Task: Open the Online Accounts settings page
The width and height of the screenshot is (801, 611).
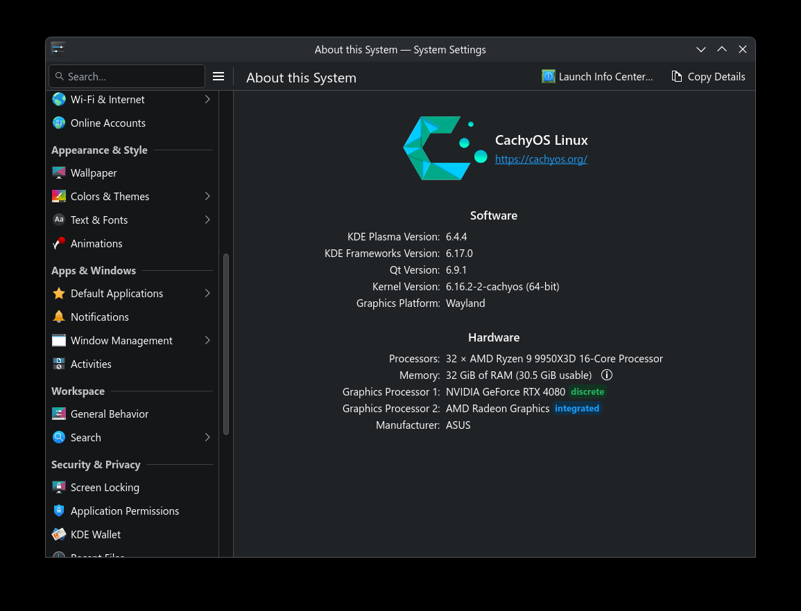Action: click(x=132, y=123)
